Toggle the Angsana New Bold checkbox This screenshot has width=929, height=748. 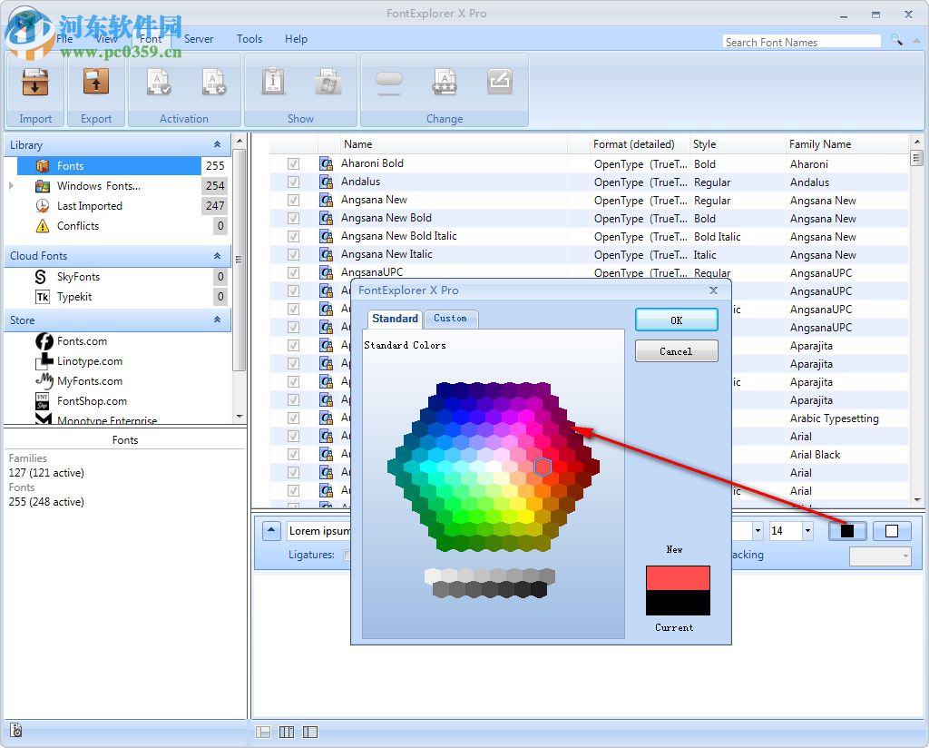pyautogui.click(x=293, y=219)
